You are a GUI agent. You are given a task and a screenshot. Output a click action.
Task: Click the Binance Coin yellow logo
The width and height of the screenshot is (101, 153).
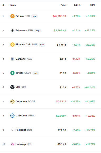tap(12, 45)
